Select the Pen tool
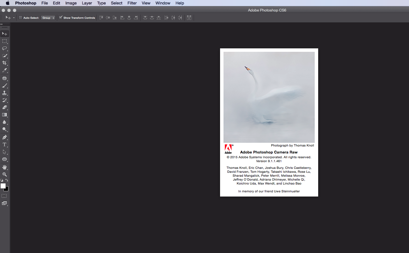 click(4, 137)
